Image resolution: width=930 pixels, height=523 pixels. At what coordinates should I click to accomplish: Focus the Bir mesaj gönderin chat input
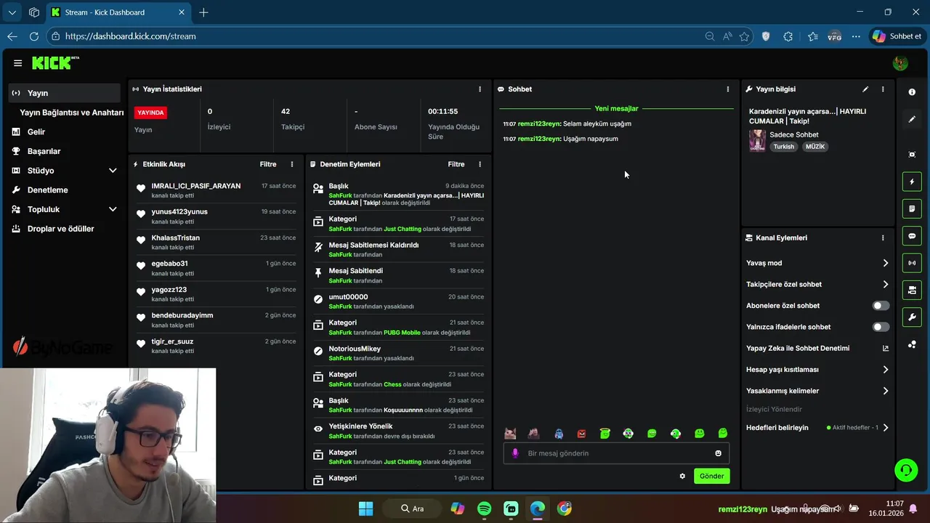tap(616, 453)
